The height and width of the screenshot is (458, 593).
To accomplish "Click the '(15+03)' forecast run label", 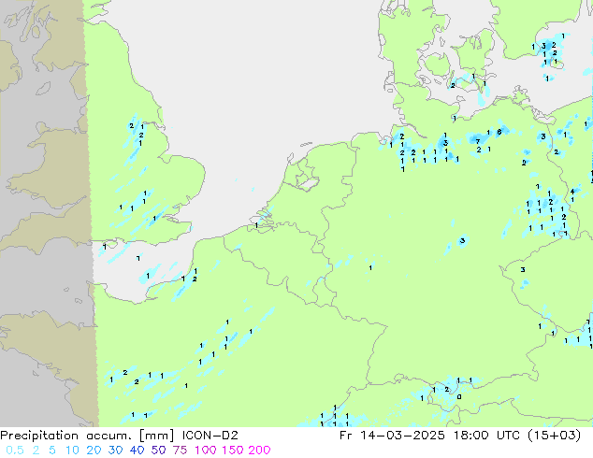I will (553, 436).
